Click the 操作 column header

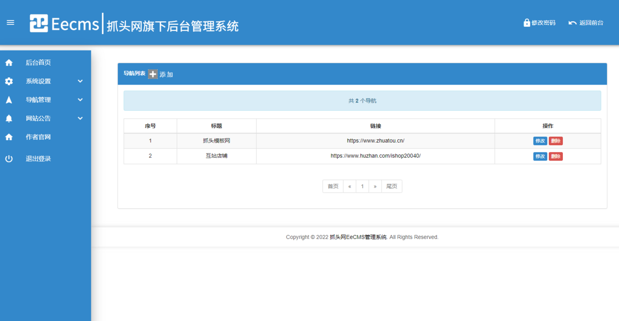(548, 126)
